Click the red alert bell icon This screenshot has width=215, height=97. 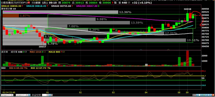(x=213, y=95)
